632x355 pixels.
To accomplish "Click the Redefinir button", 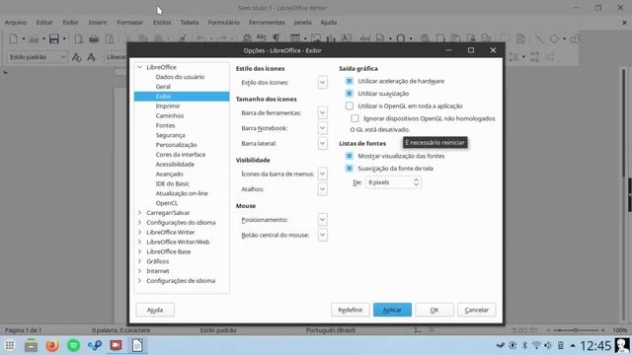I will [351, 310].
